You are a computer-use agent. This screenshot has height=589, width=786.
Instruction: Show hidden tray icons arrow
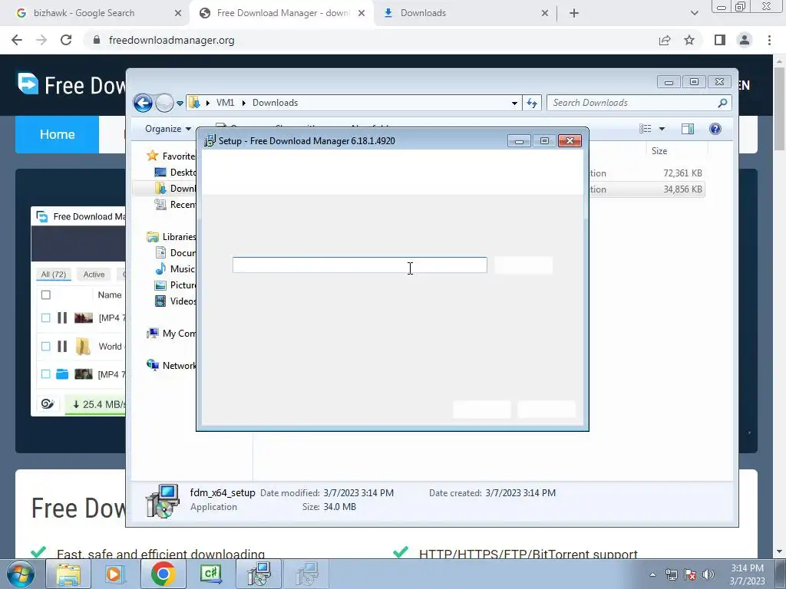(652, 574)
